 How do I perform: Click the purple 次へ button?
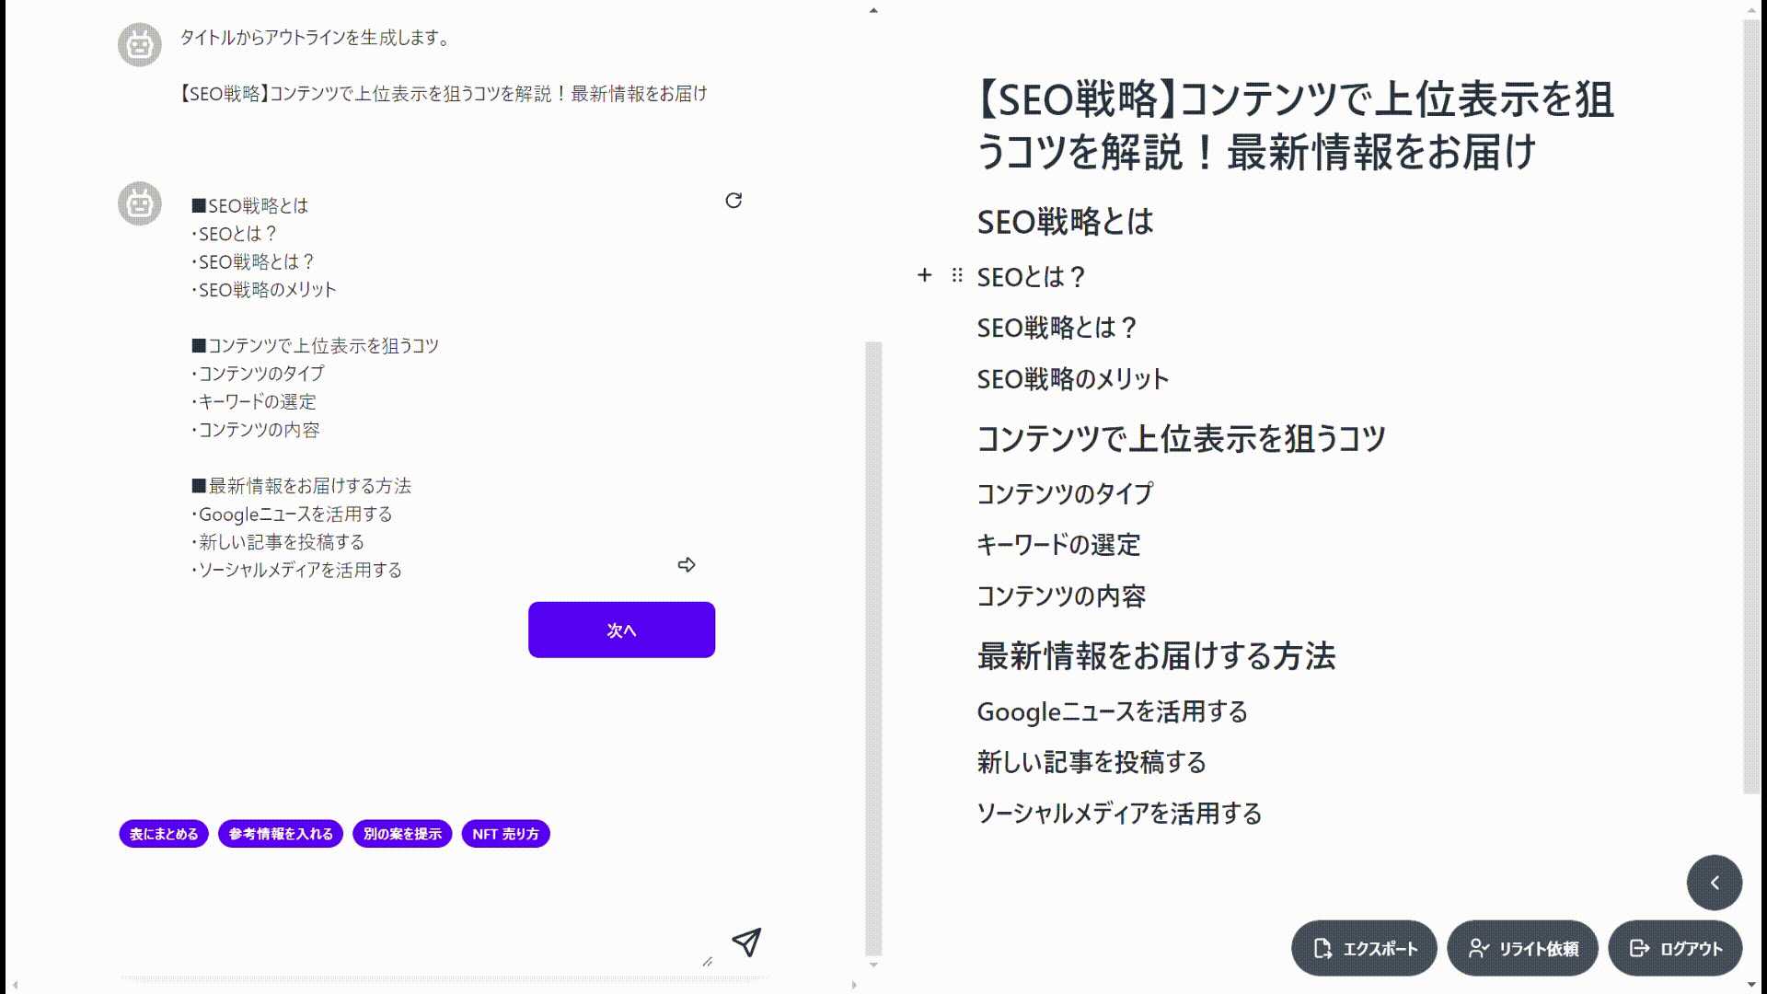click(621, 630)
